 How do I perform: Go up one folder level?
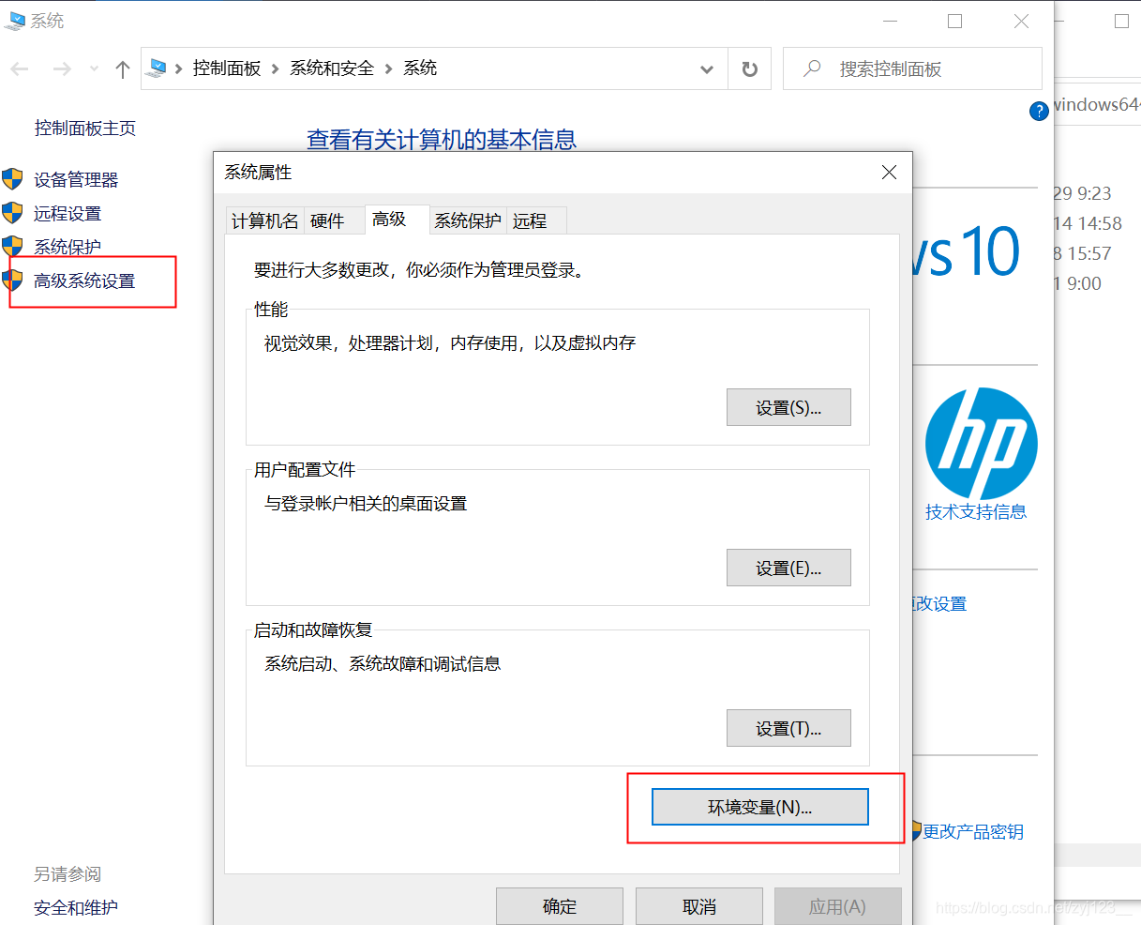pos(123,68)
